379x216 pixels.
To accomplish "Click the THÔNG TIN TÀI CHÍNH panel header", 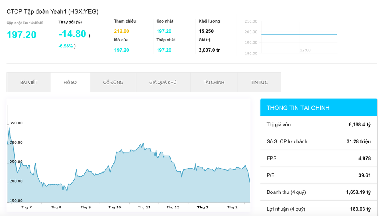I will coord(319,107).
